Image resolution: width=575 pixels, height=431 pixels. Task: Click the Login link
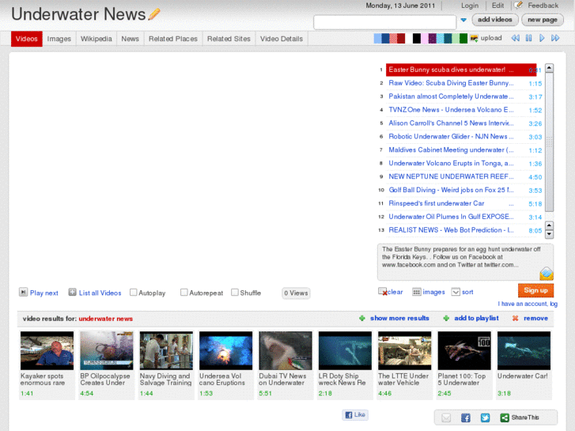click(470, 6)
